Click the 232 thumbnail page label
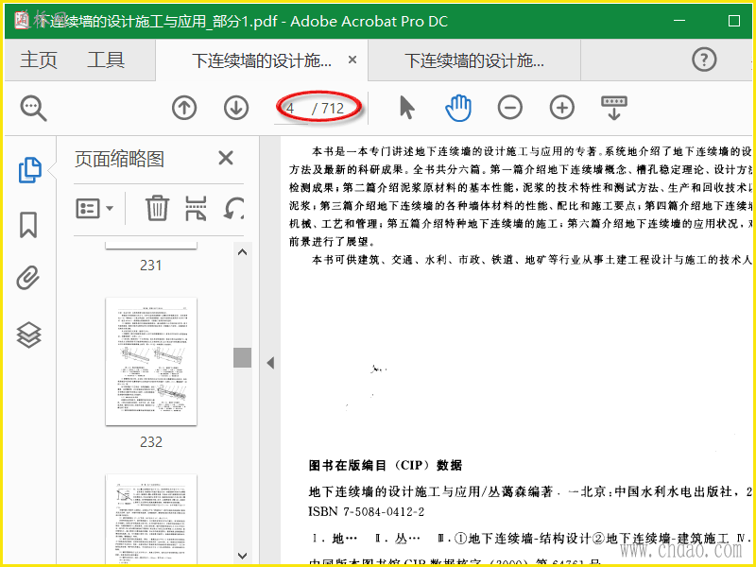This screenshot has height=567, width=756. point(151,442)
